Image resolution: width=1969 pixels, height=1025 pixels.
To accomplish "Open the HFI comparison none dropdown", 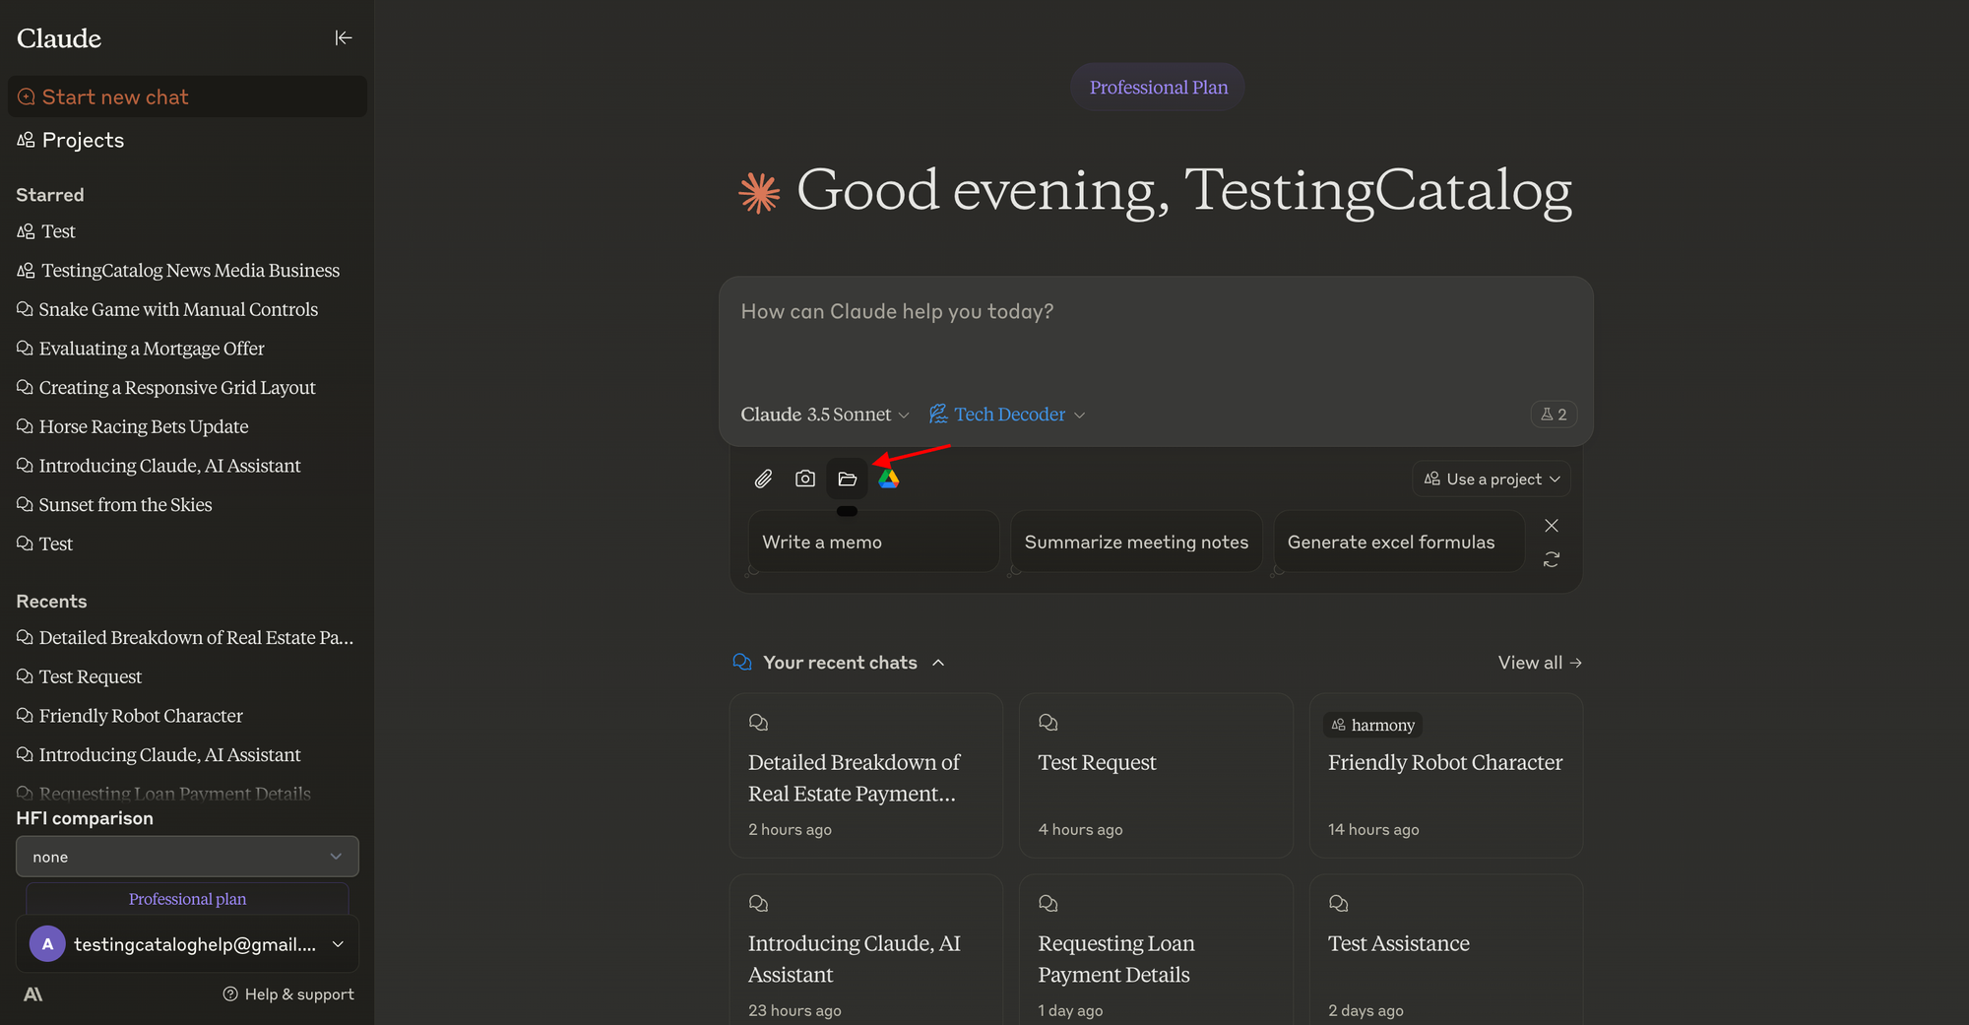I will click(x=187, y=857).
